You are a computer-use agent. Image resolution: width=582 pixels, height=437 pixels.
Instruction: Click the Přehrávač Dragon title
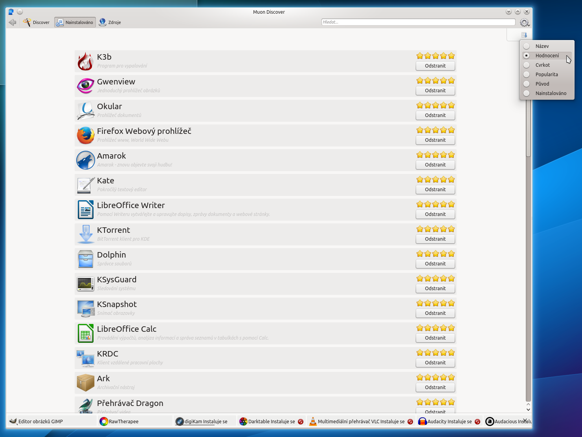130,403
